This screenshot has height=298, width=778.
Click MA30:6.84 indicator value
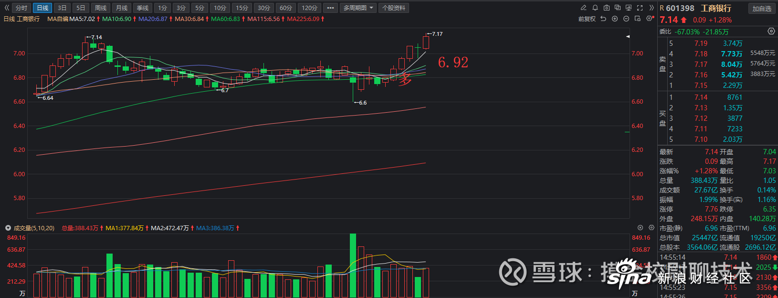click(189, 19)
